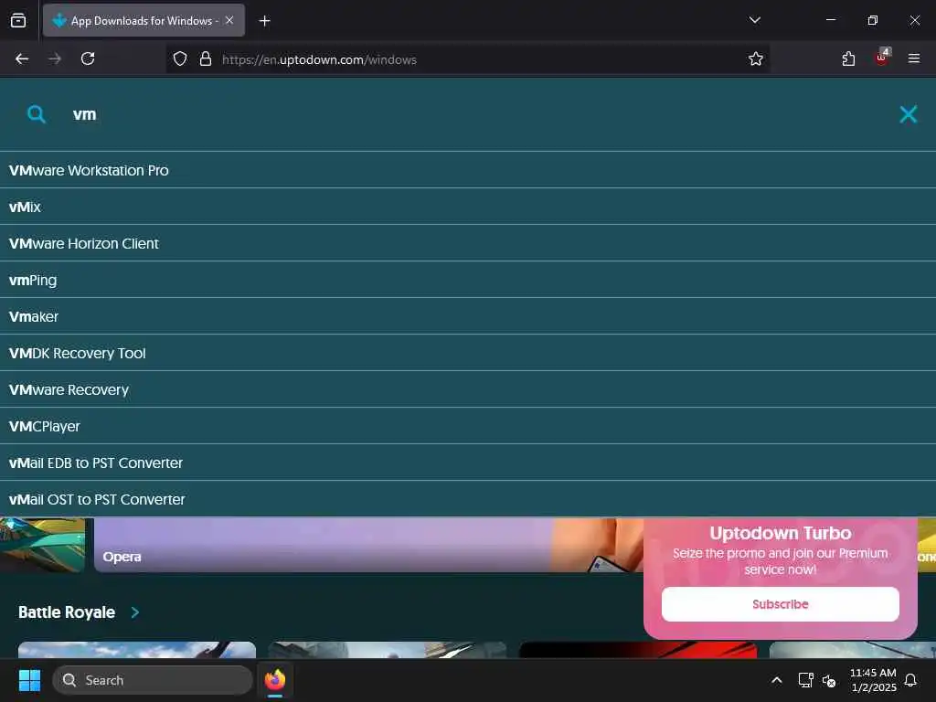Open the notifications bell icon

[911, 680]
